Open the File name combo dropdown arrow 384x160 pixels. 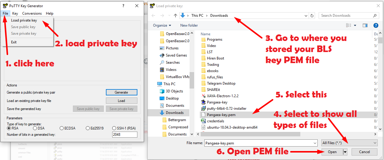coord(314,143)
